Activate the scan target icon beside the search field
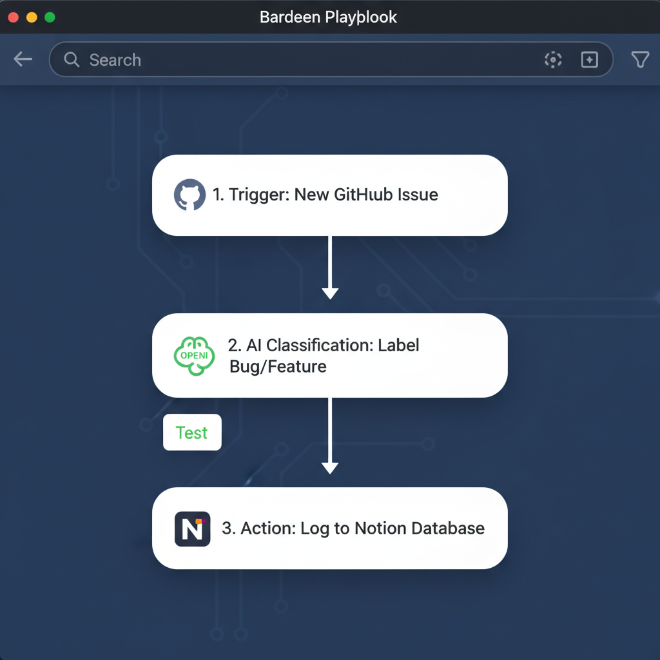Viewport: 660px width, 660px height. [x=553, y=59]
